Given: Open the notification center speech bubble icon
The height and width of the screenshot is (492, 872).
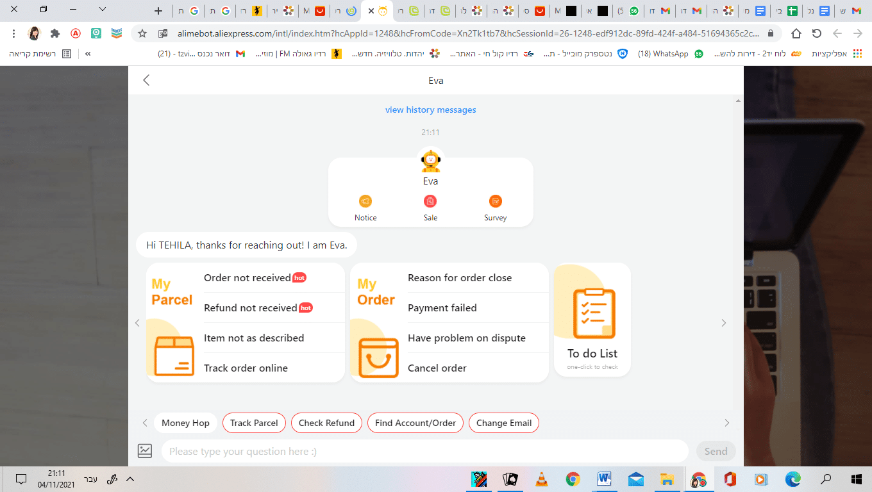Looking at the screenshot, I should pos(21,479).
